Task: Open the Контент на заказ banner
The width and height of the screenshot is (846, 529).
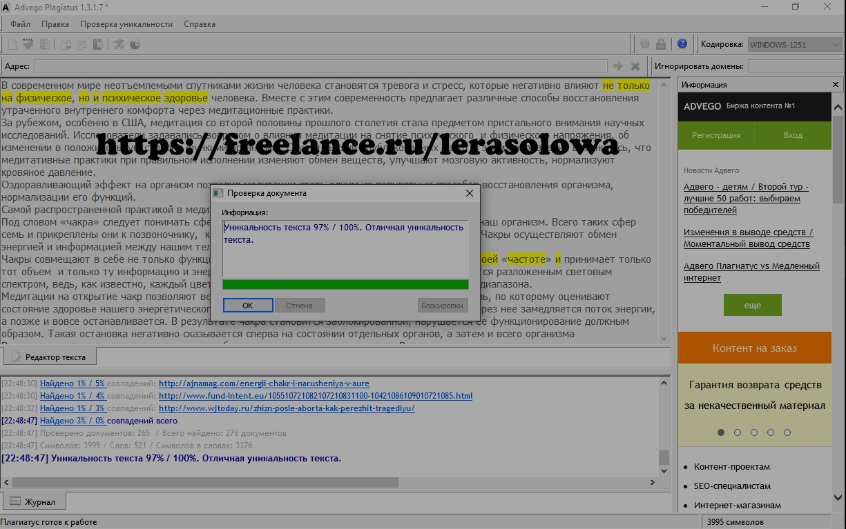Action: (x=755, y=348)
